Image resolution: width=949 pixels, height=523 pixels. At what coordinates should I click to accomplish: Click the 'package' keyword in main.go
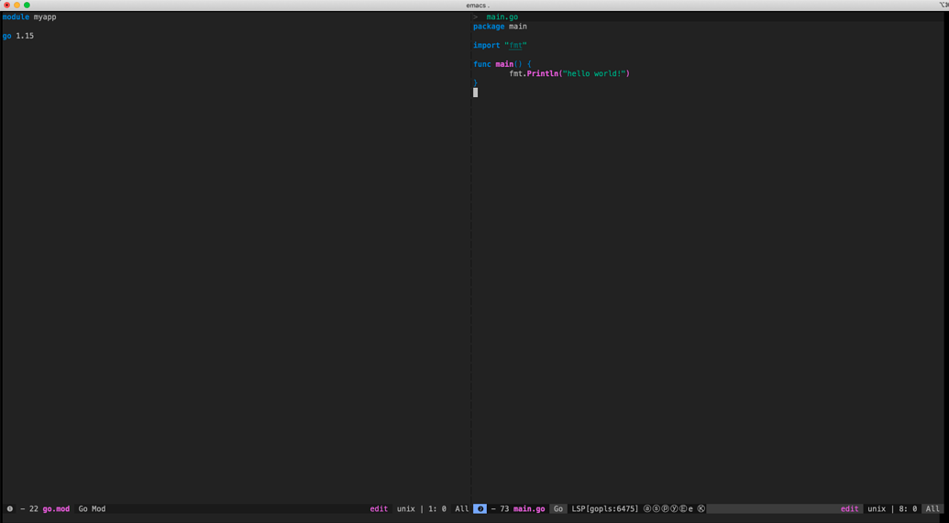click(489, 27)
